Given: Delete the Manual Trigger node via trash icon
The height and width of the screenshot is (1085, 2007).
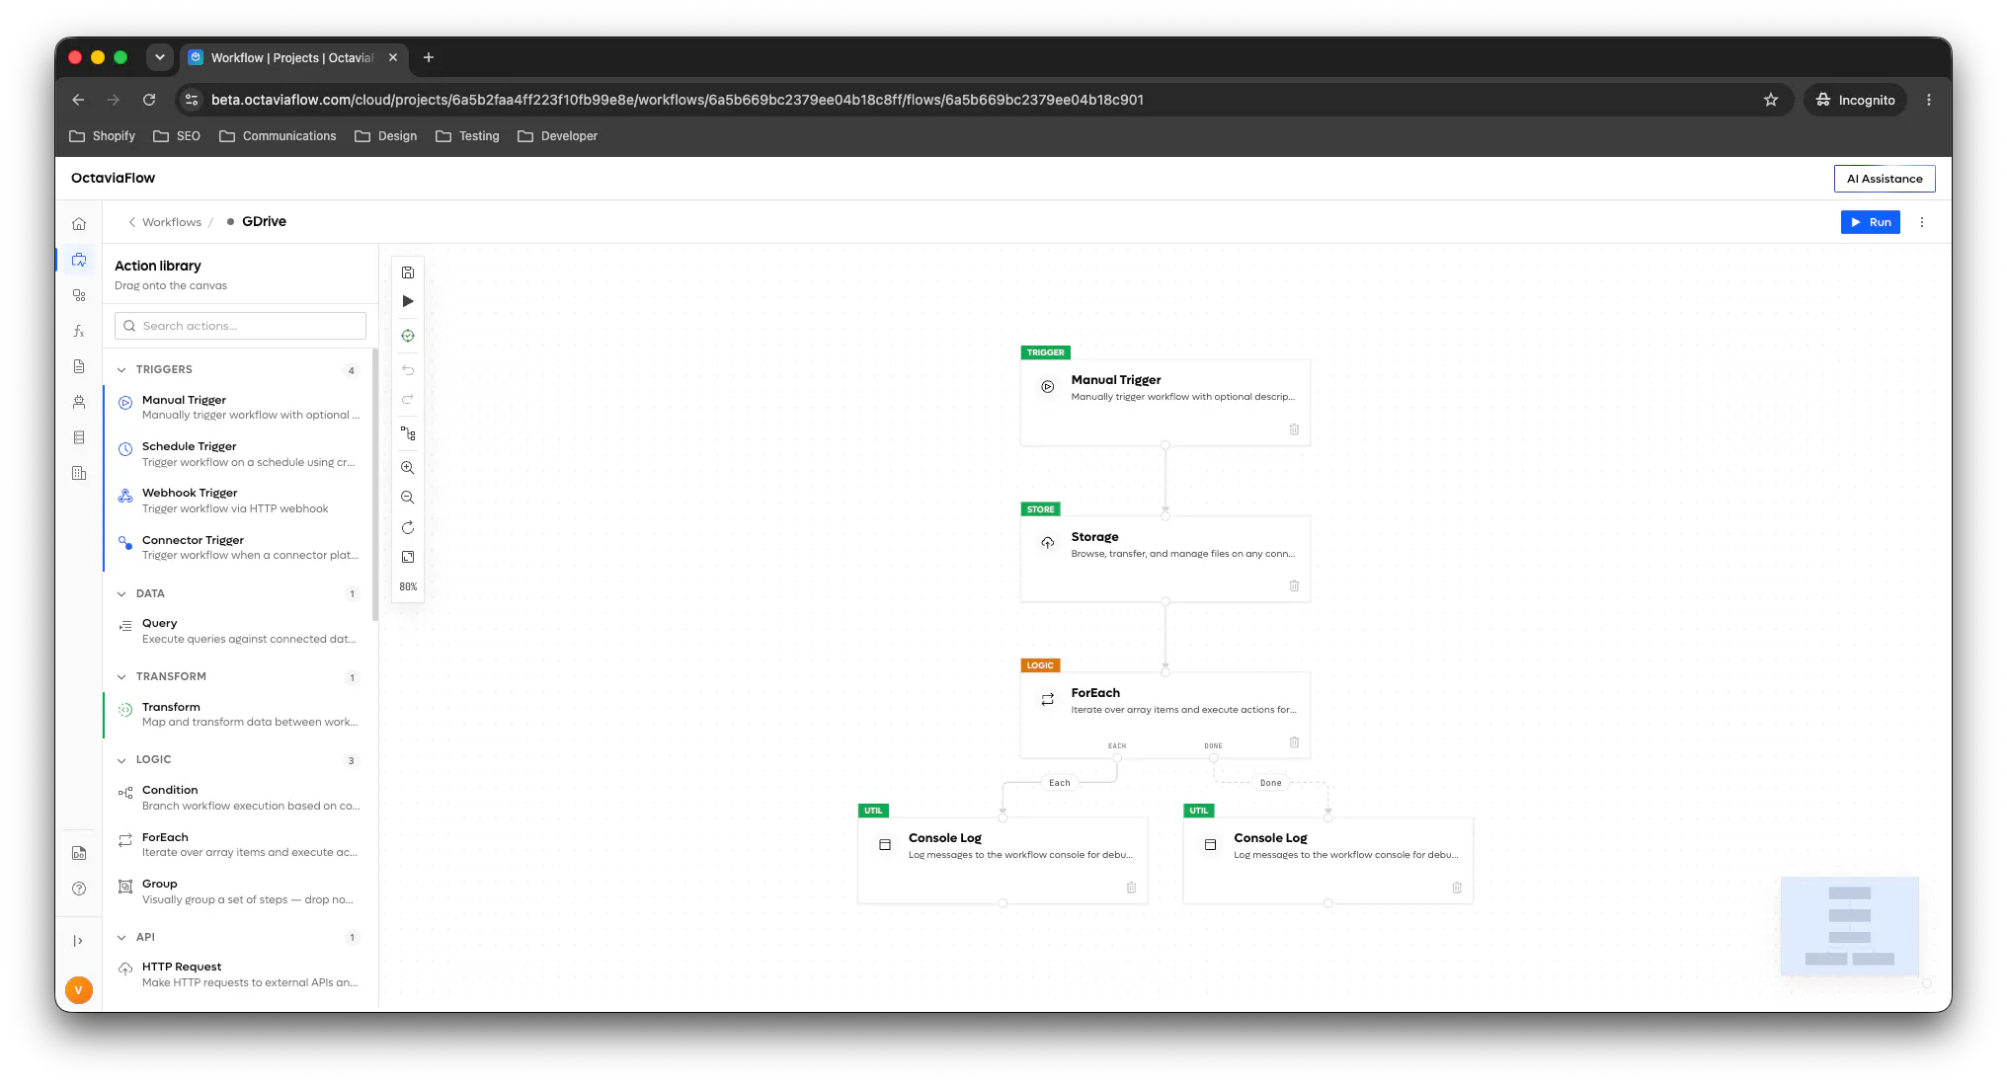Looking at the screenshot, I should [1294, 429].
